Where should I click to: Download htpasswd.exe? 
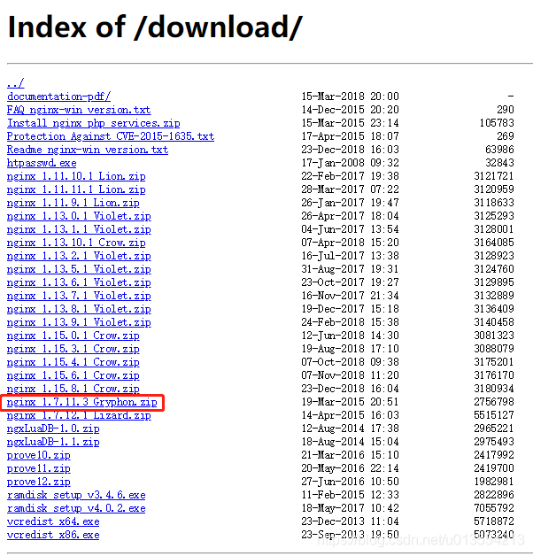click(42, 163)
